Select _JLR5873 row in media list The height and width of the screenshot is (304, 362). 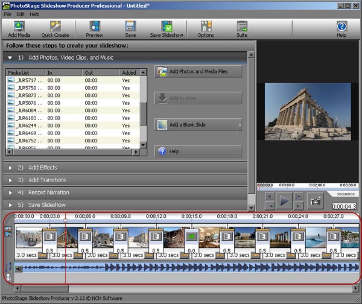73,95
